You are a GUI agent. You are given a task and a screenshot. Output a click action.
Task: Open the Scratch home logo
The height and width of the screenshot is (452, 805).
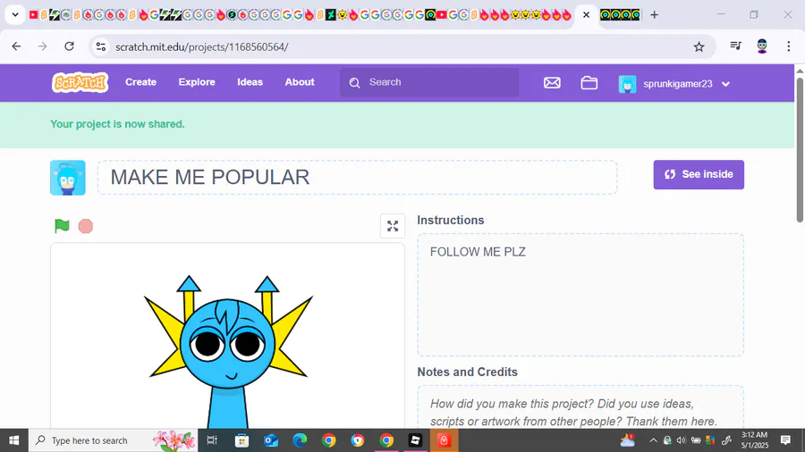pyautogui.click(x=80, y=82)
